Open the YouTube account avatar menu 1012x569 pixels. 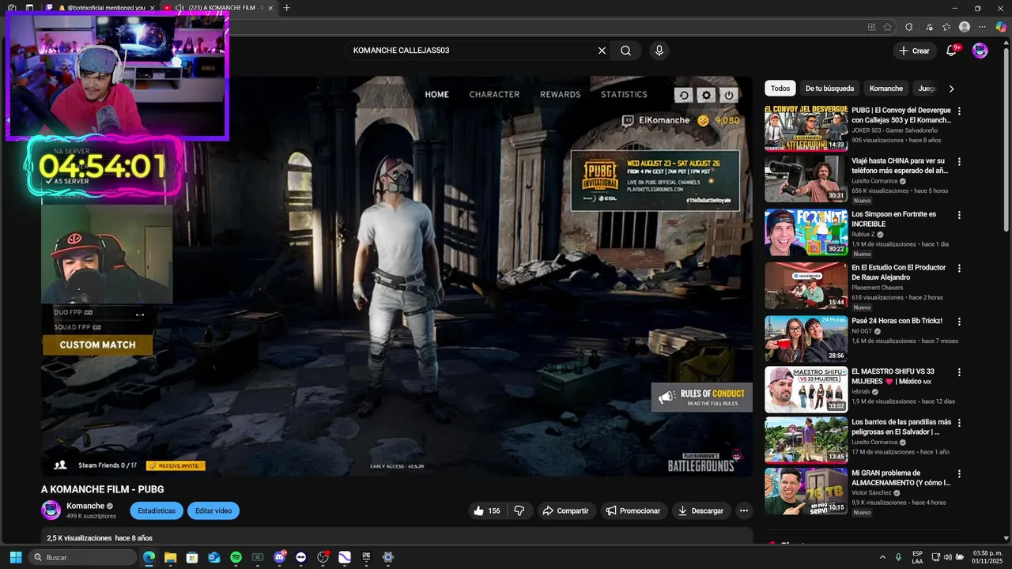point(980,51)
